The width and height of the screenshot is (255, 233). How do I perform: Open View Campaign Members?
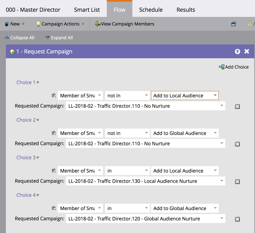click(125, 24)
